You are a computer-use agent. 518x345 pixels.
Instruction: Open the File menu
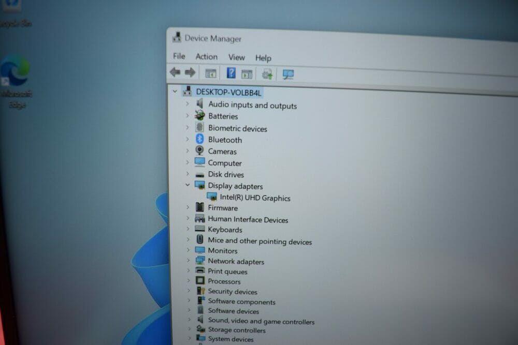pos(179,56)
